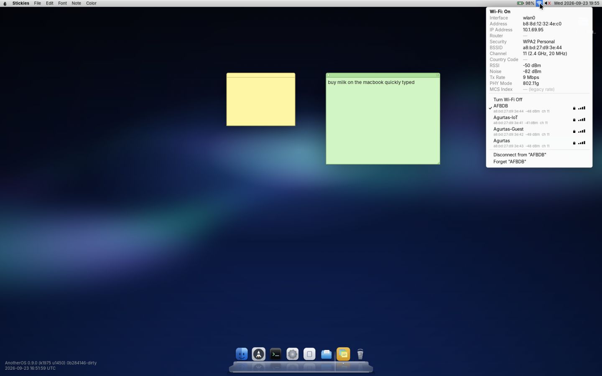Connect to the Agurtas-Guest network
This screenshot has width=602, height=376.
point(539,132)
